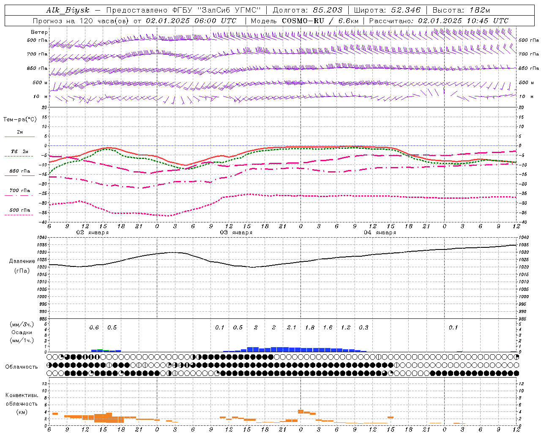Click the green dashed legend line under 'Td 2м'

click(x=19, y=156)
